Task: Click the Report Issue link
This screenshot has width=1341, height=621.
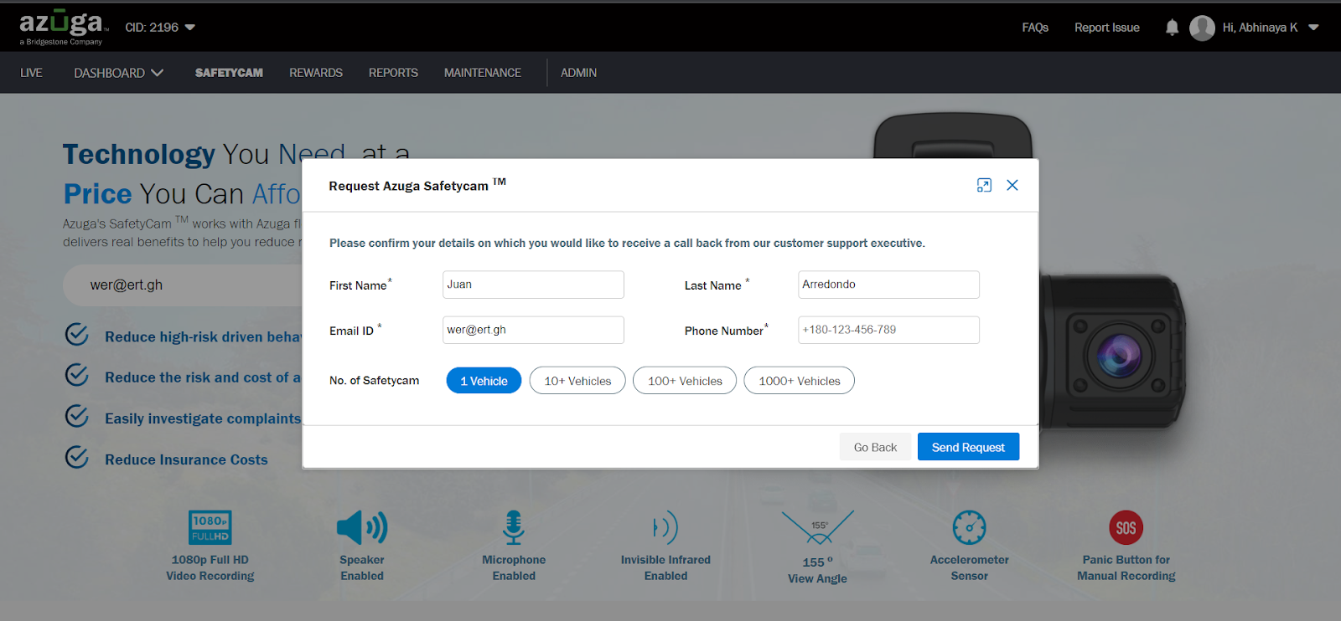Action: pos(1107,28)
